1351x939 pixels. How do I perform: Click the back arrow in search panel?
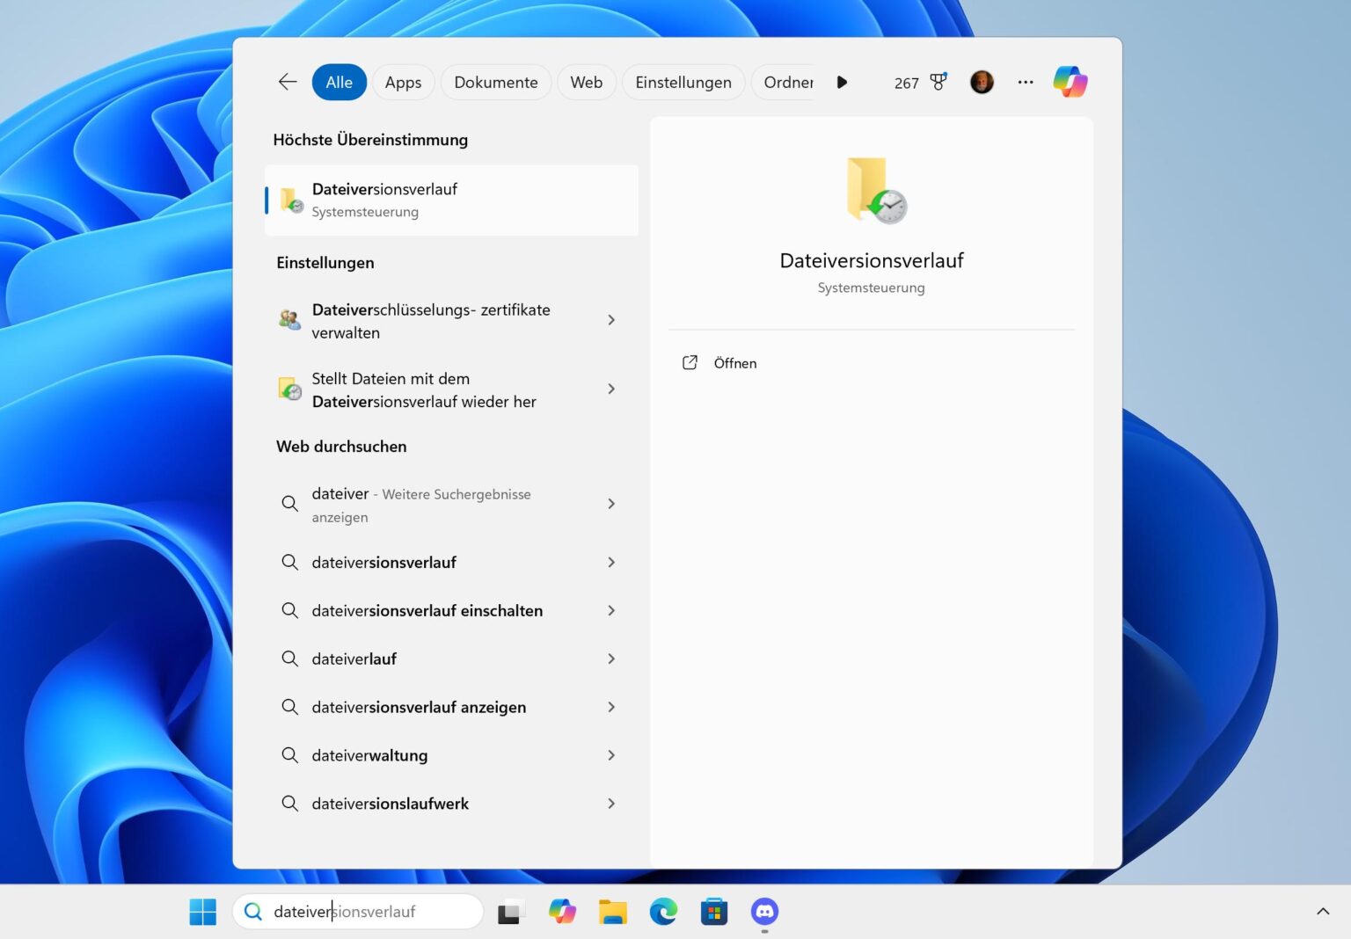click(x=288, y=82)
